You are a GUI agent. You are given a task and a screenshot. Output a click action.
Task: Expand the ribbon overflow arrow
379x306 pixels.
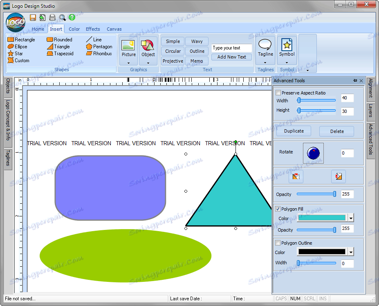tap(308, 70)
